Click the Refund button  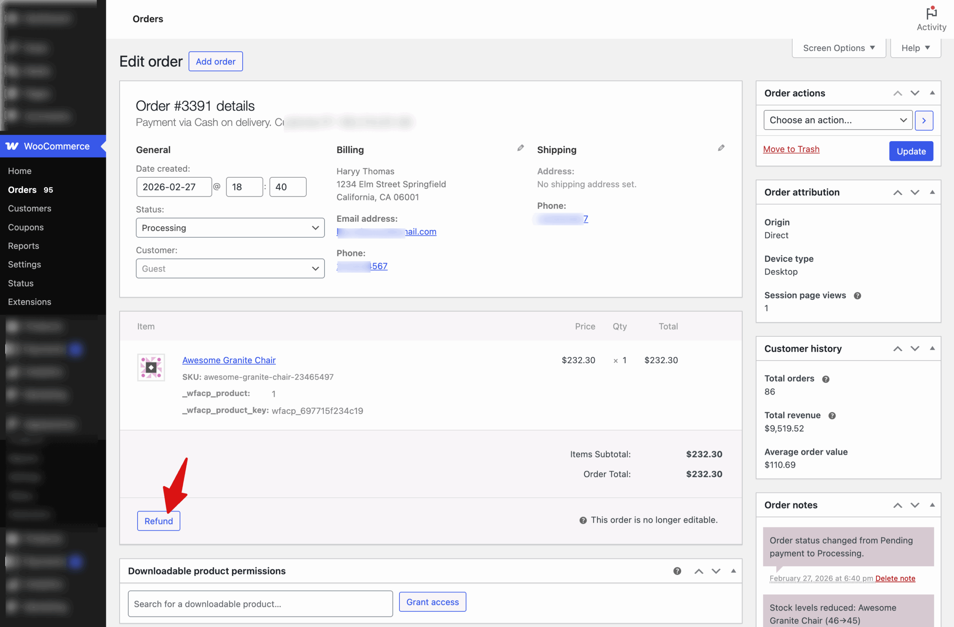coord(158,520)
